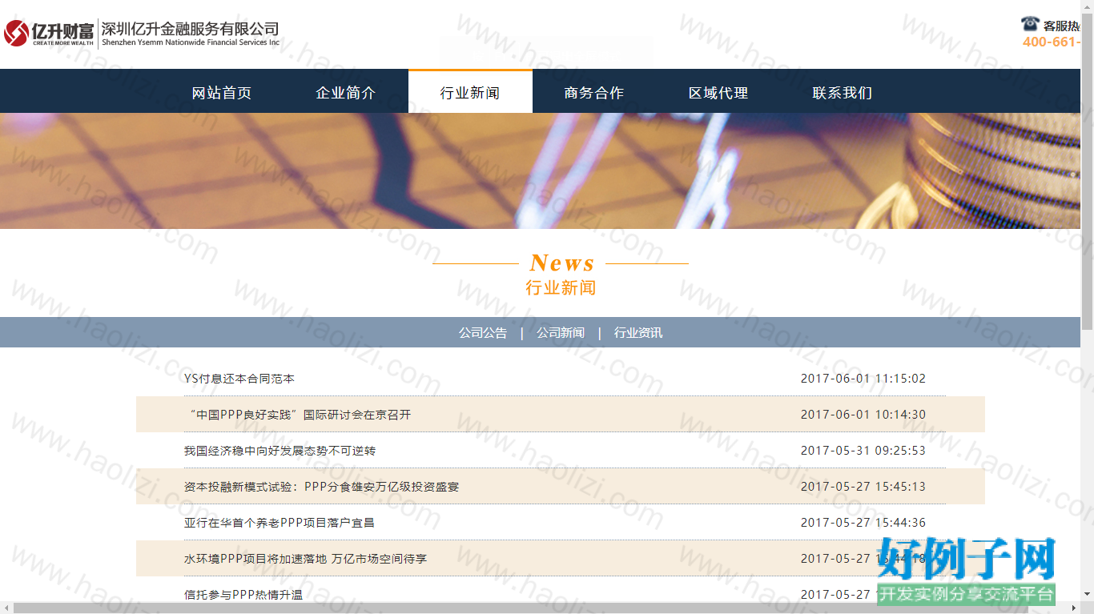
Task: Click the 亿升财富 company logo
Action: [x=49, y=33]
